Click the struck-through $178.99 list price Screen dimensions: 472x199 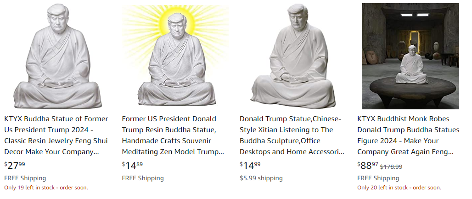coord(391,167)
